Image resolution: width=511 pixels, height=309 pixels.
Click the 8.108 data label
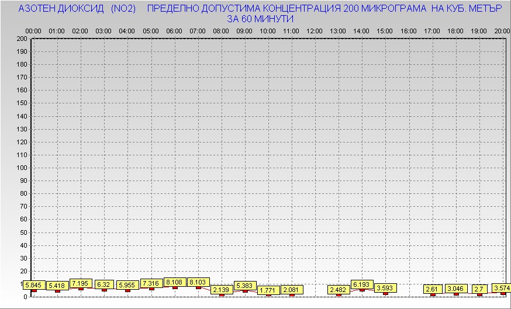point(175,282)
